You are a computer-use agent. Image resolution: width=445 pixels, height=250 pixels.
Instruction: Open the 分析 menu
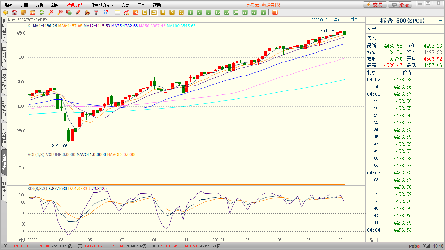coord(40,5)
